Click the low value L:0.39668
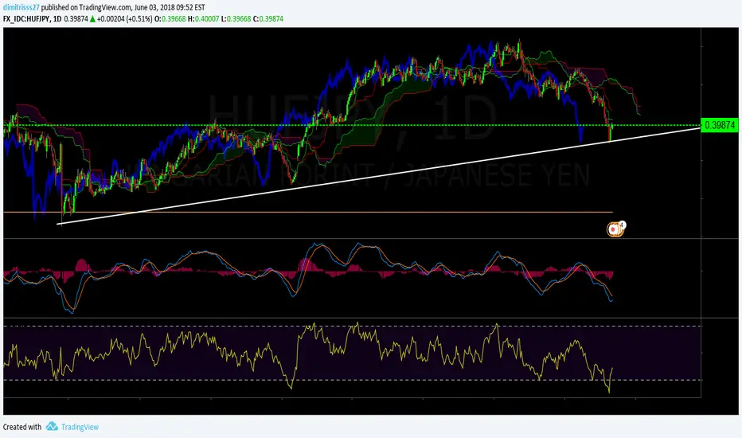This screenshot has width=742, height=438. point(236,19)
